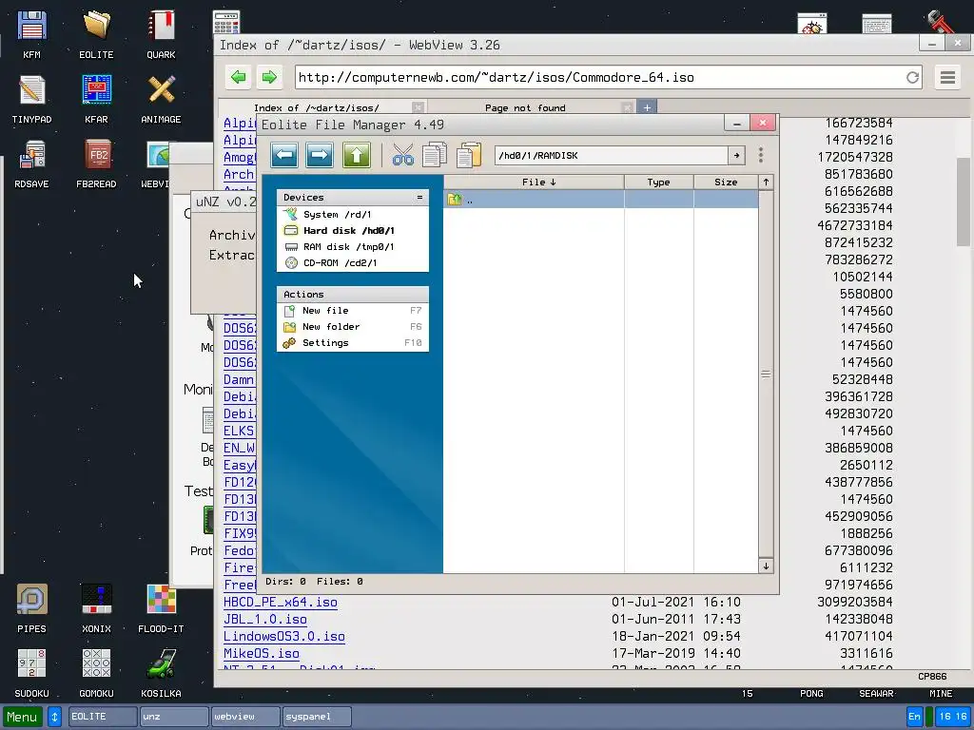
Task: Select CD-ROM /cd2/1 device
Action: tap(353, 262)
